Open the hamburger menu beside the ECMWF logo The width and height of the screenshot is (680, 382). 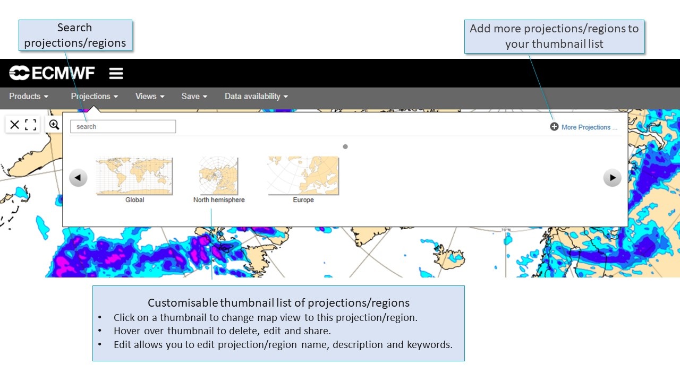point(116,73)
